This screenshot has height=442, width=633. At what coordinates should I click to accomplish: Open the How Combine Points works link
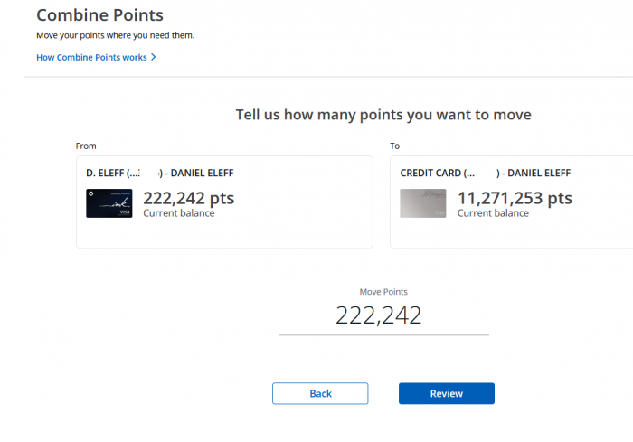(91, 57)
